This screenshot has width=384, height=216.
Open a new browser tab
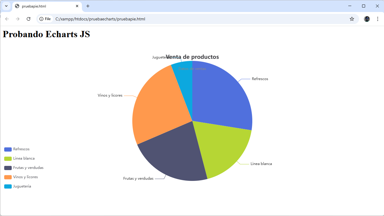(88, 6)
